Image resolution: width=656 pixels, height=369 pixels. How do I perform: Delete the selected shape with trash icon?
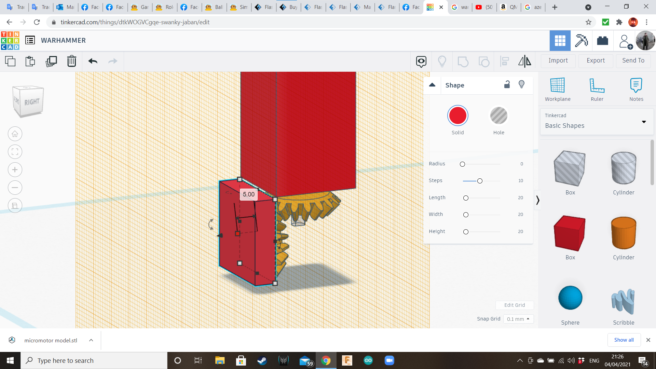click(x=72, y=61)
